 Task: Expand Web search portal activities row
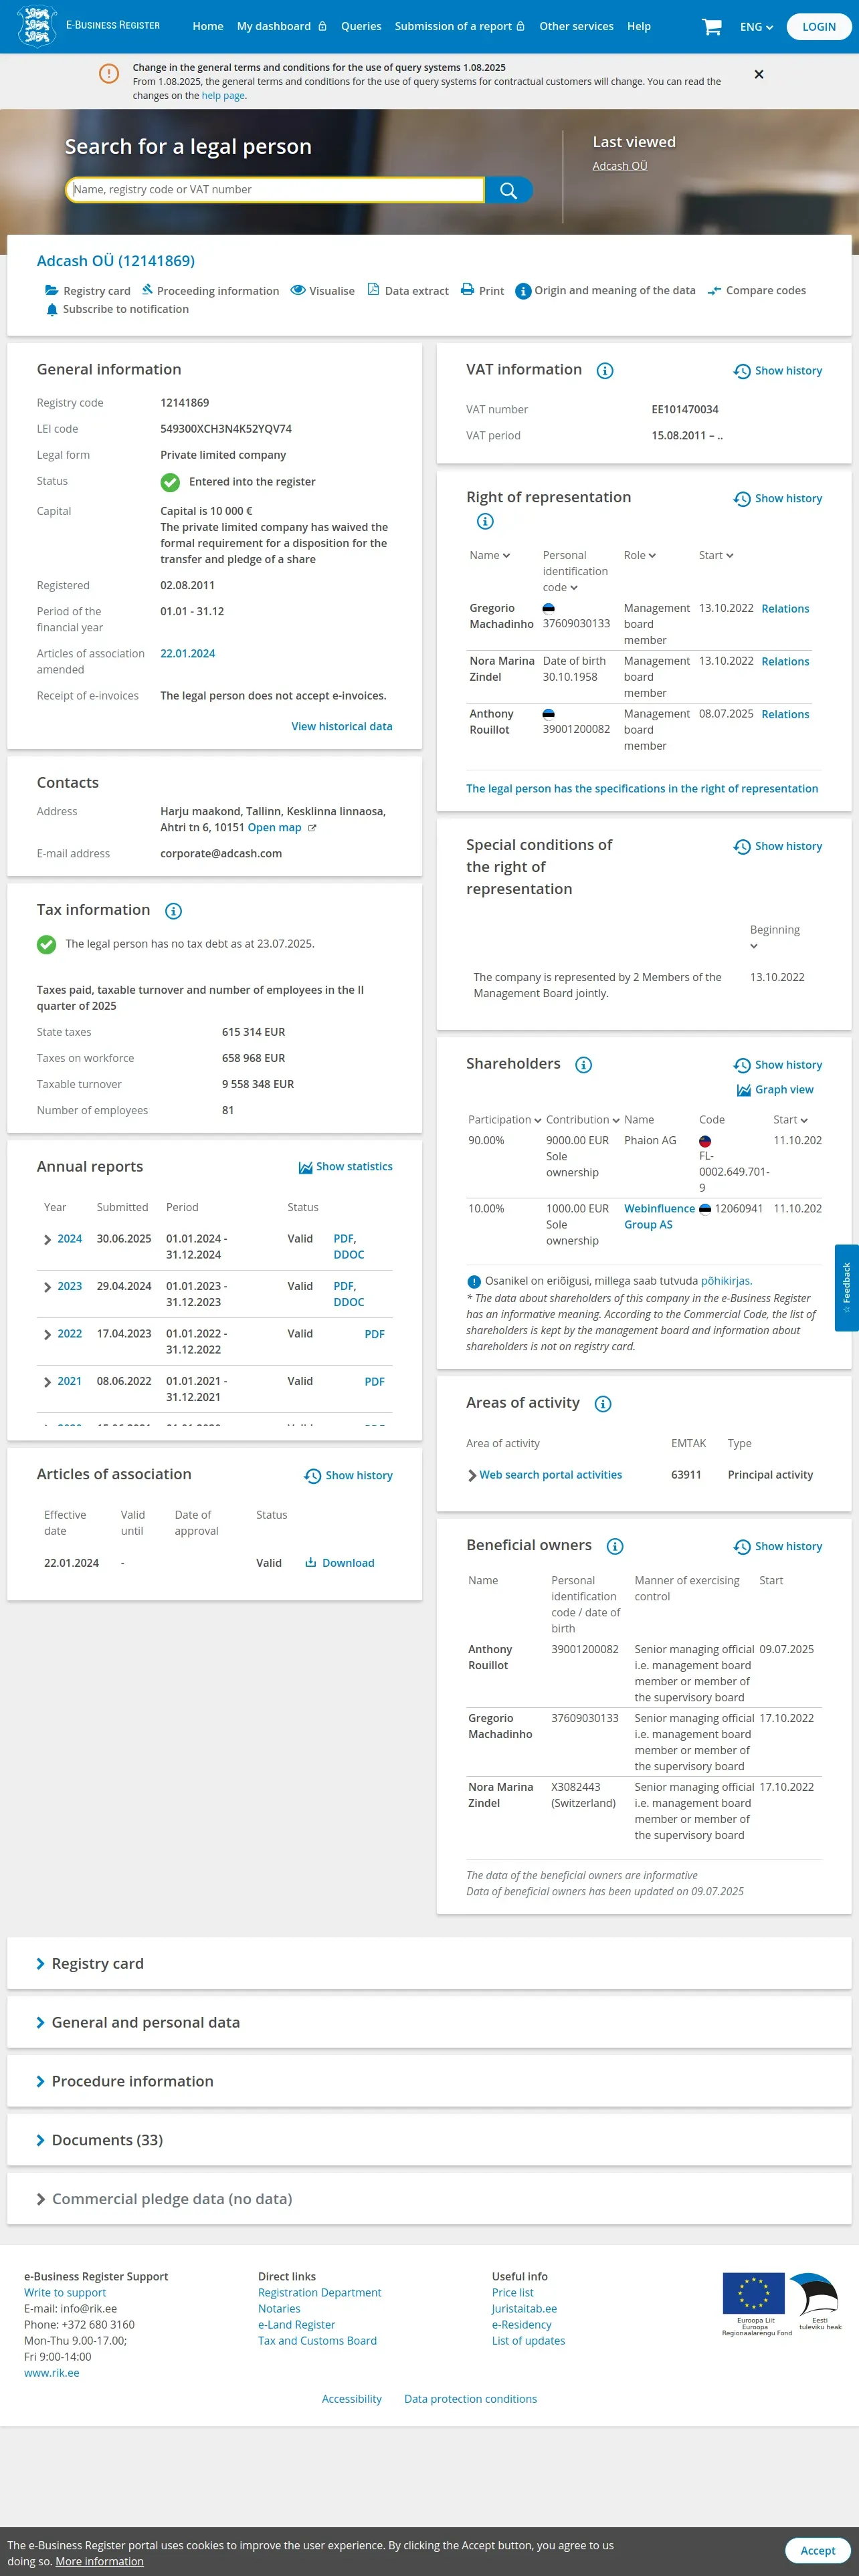coord(472,1476)
